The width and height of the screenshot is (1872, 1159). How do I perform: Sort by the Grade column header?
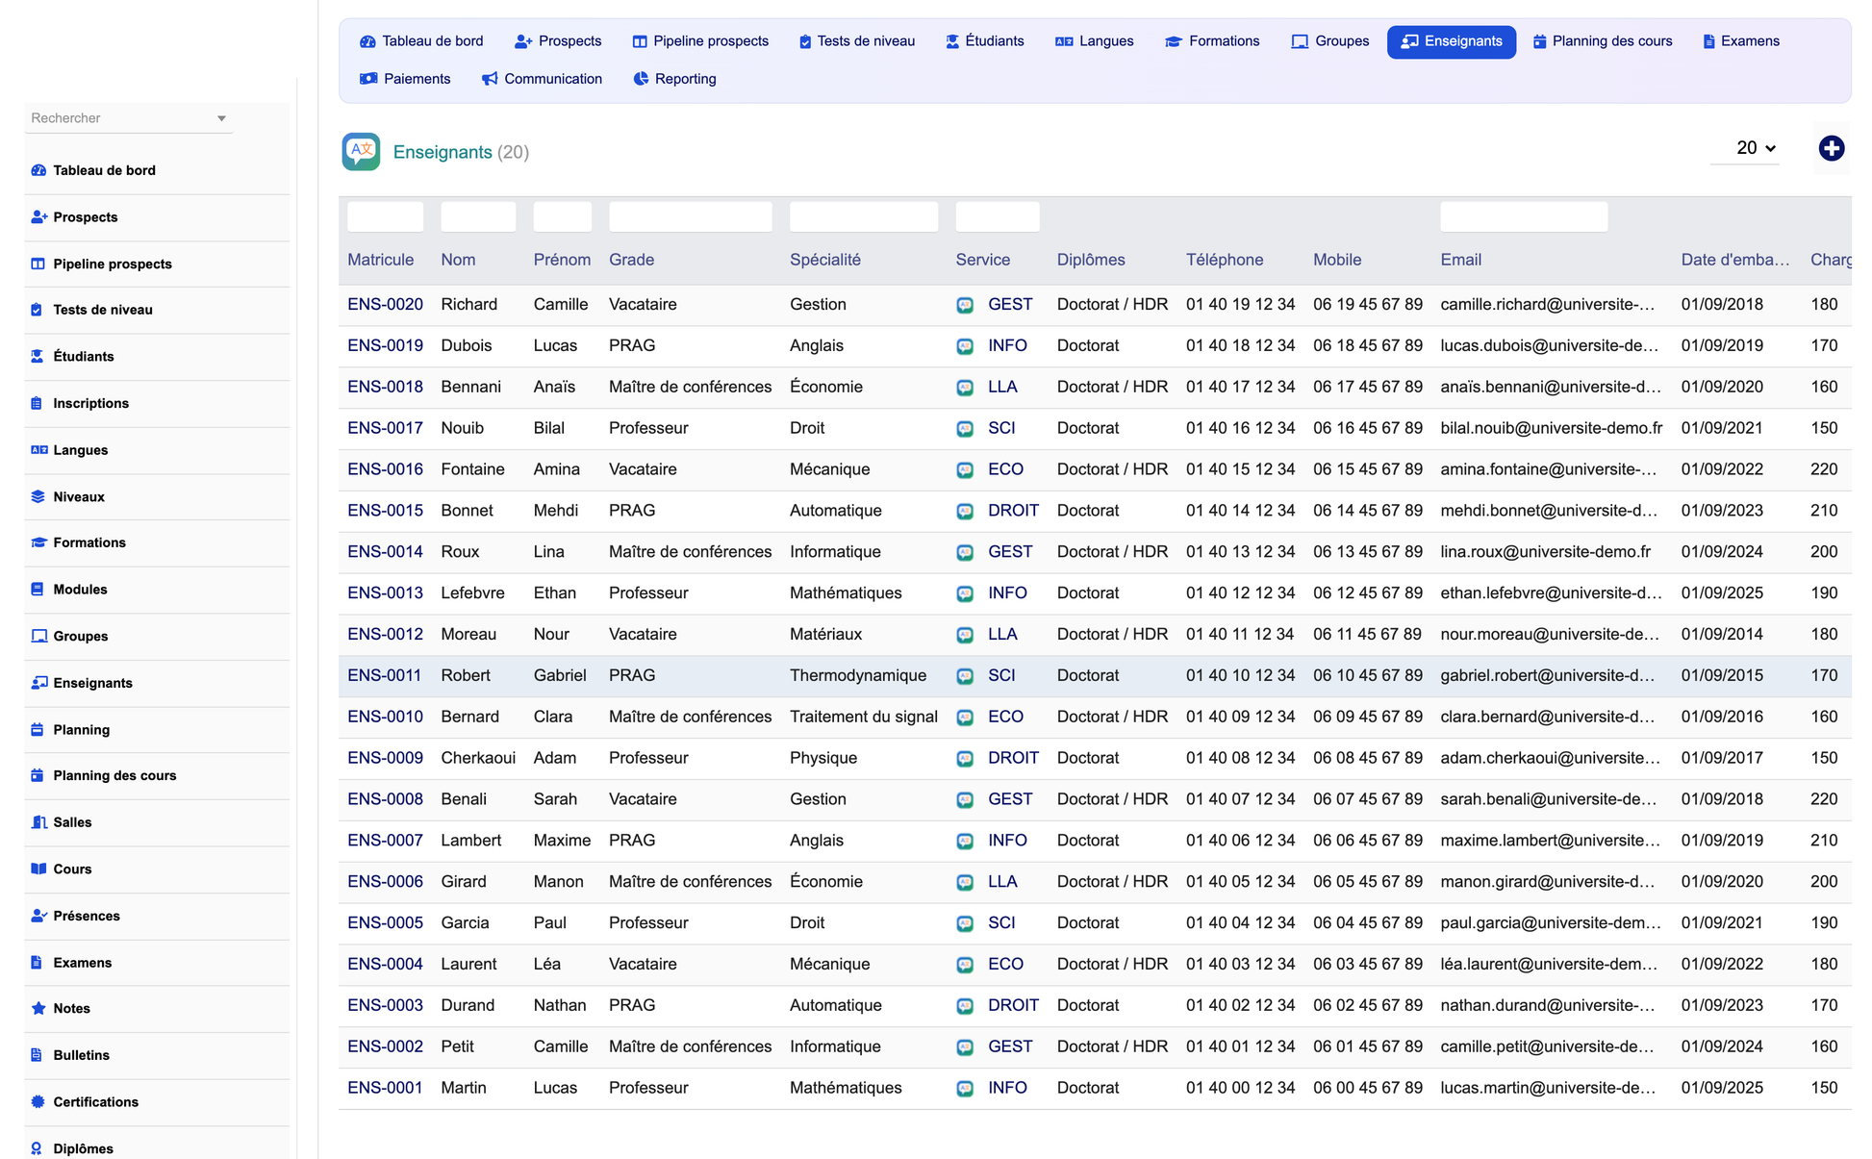coord(631,260)
